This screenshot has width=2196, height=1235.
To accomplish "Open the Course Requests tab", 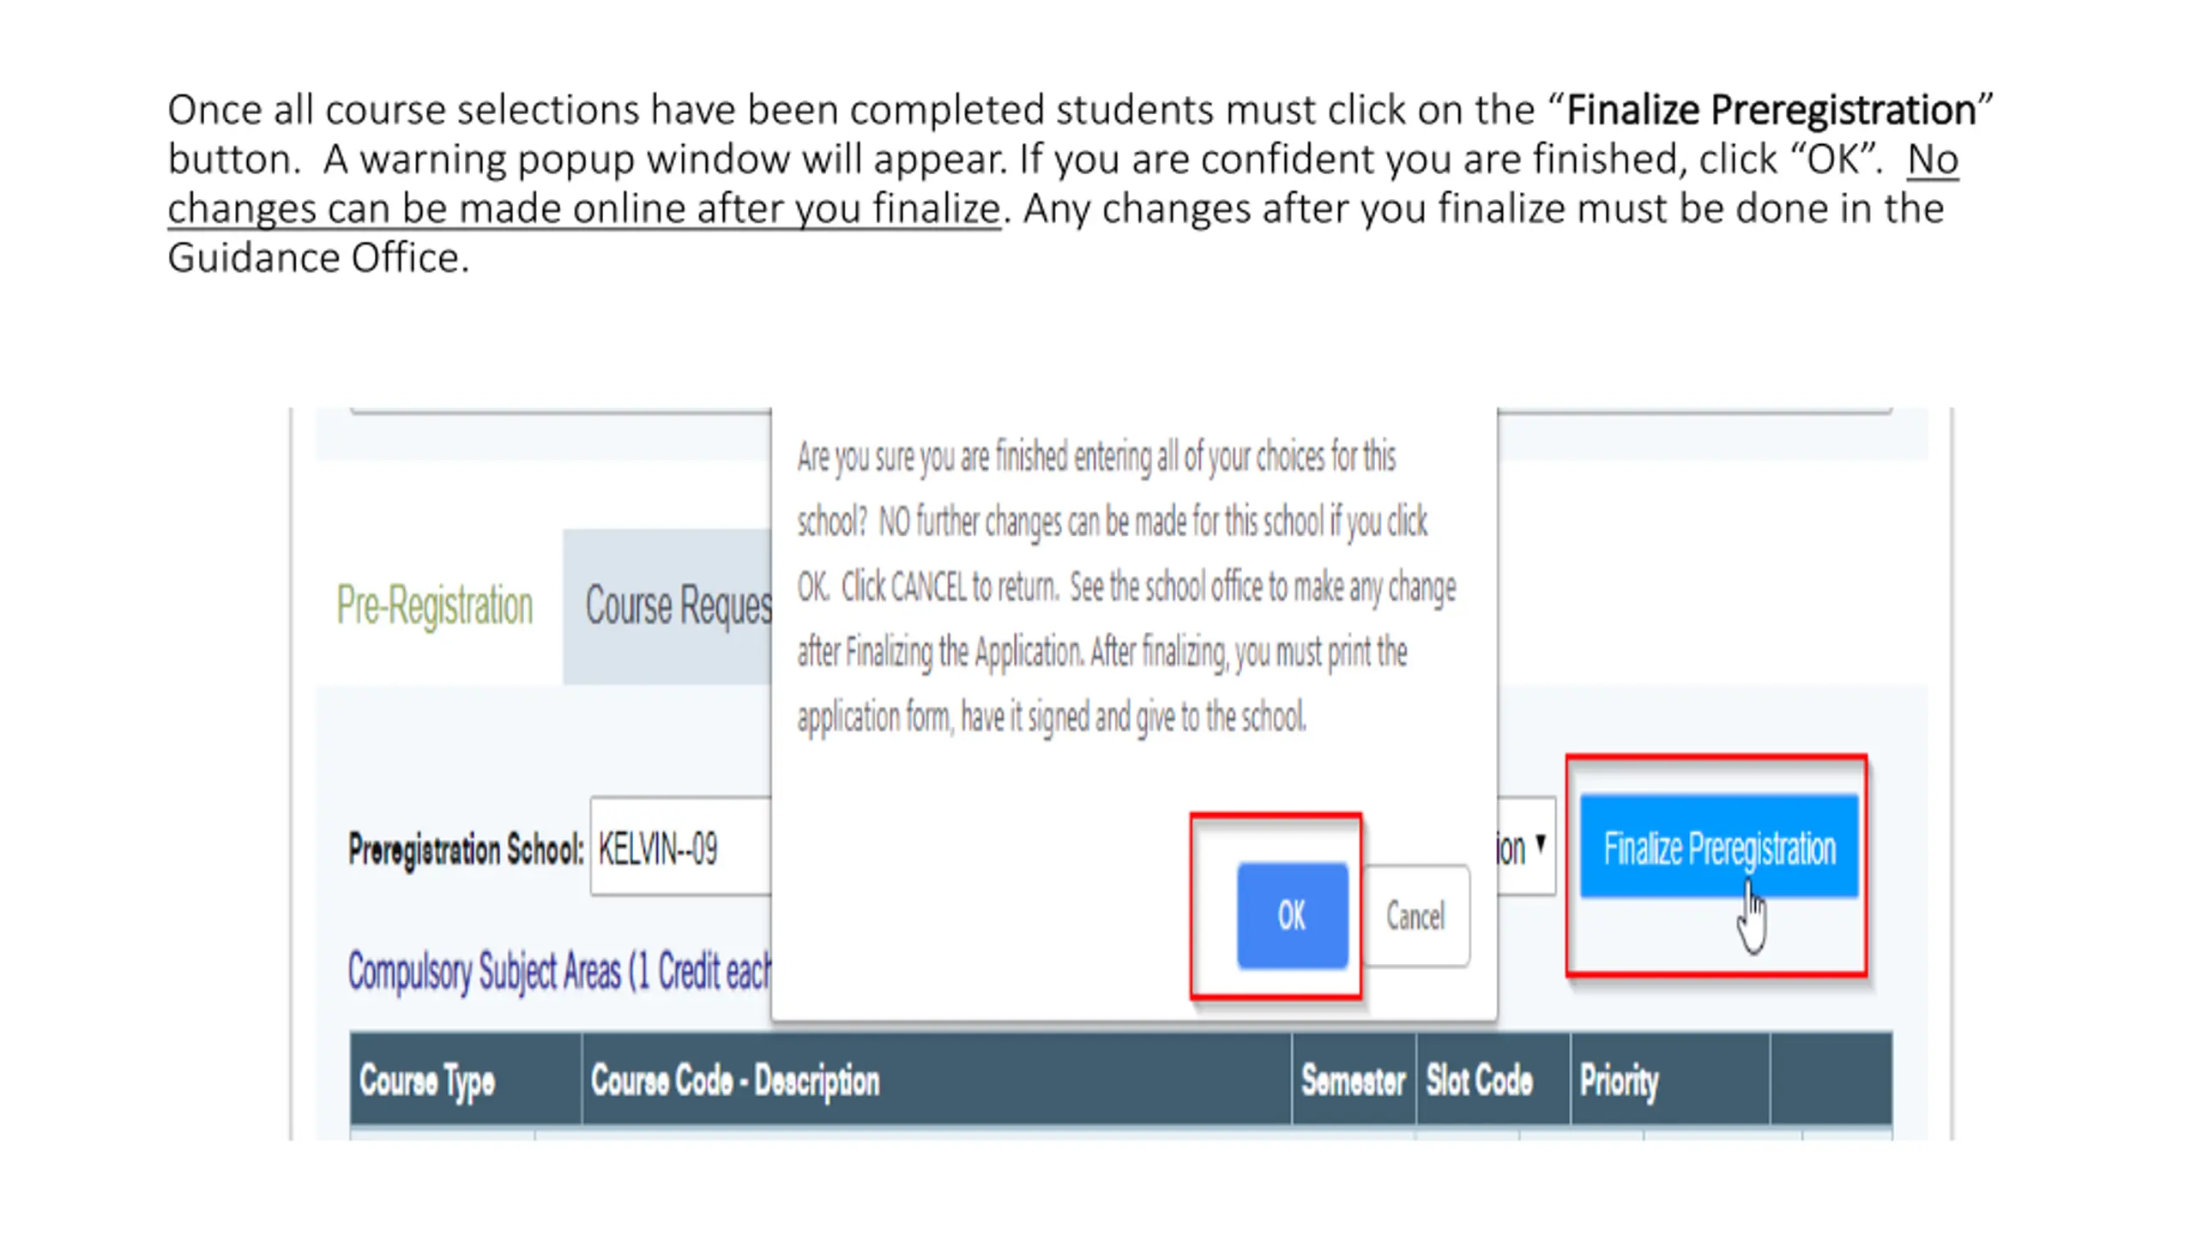I will pyautogui.click(x=667, y=606).
